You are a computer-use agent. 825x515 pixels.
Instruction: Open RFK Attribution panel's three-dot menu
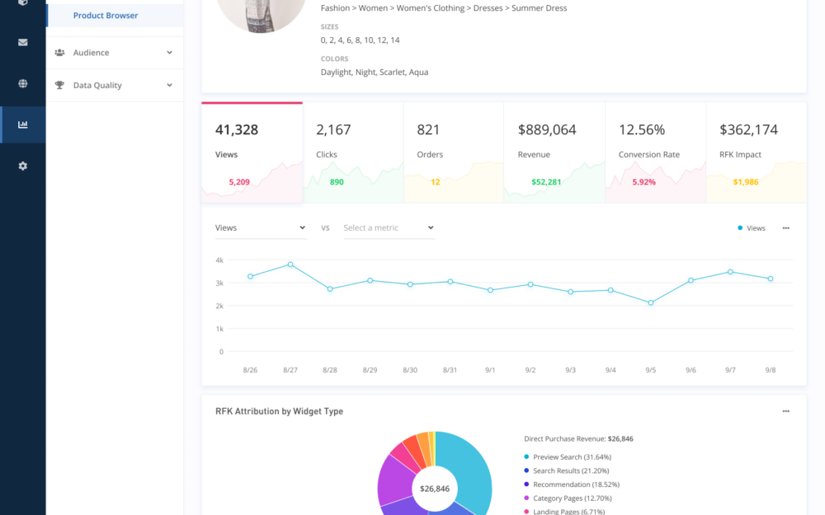[x=785, y=411]
